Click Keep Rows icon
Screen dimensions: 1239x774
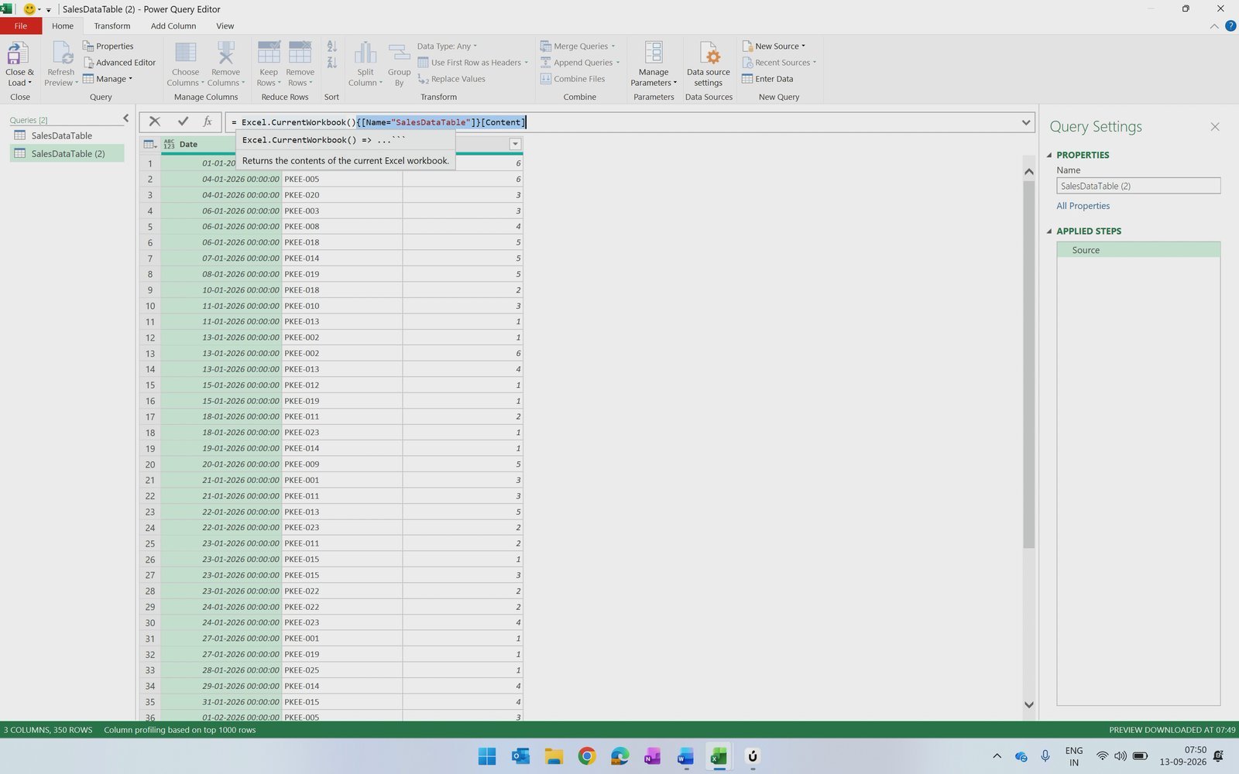coord(269,53)
